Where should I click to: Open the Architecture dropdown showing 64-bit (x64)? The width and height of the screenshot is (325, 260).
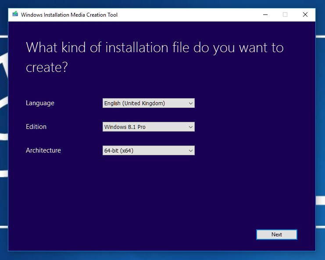(148, 150)
